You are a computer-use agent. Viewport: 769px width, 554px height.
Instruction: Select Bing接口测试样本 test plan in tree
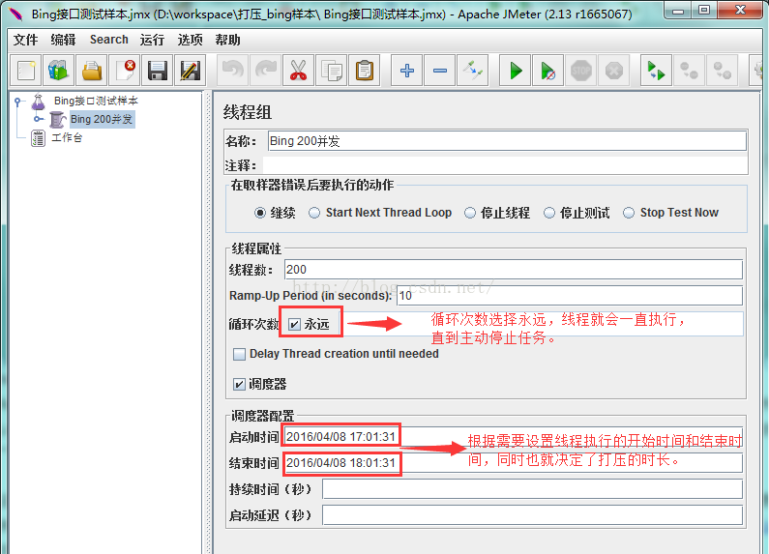(96, 101)
